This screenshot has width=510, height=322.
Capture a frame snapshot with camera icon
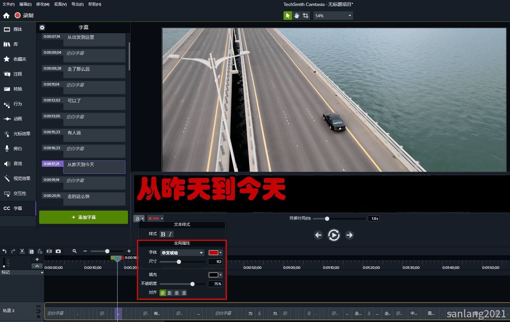58,251
